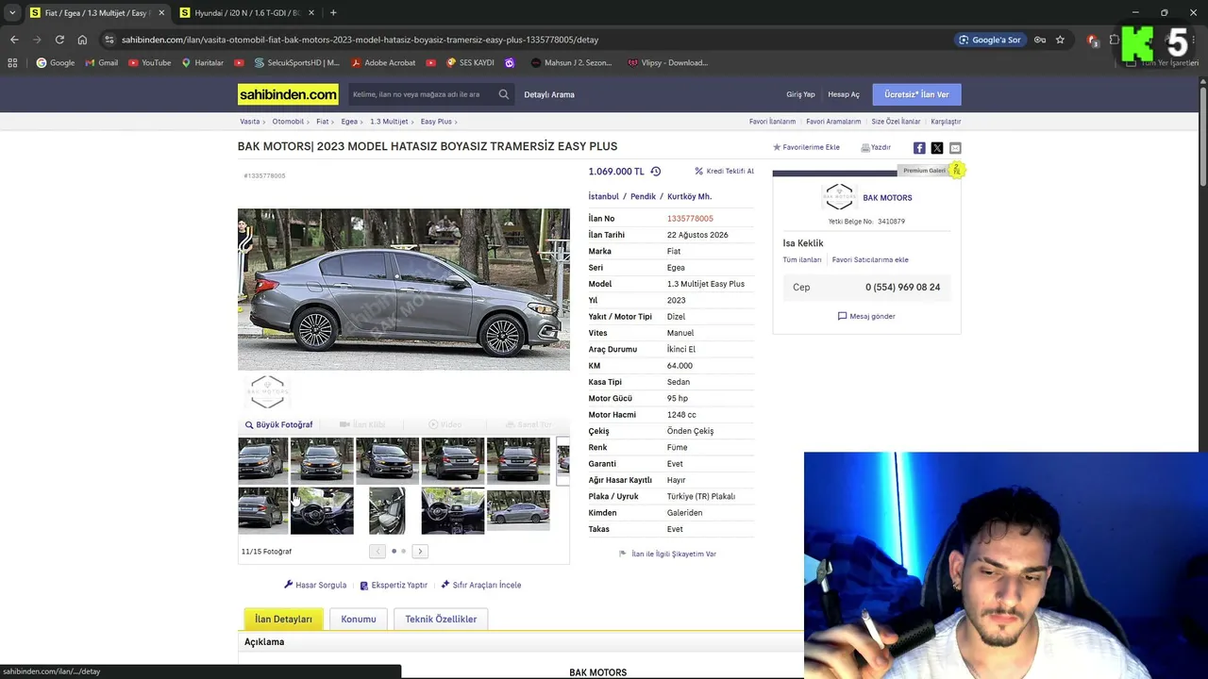1208x679 pixels.
Task: Click the Hesap Aç sign-up link
Action: pyautogui.click(x=844, y=94)
